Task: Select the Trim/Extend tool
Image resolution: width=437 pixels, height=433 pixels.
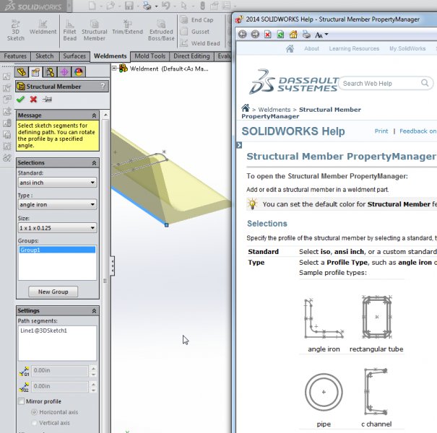Action: point(127,27)
